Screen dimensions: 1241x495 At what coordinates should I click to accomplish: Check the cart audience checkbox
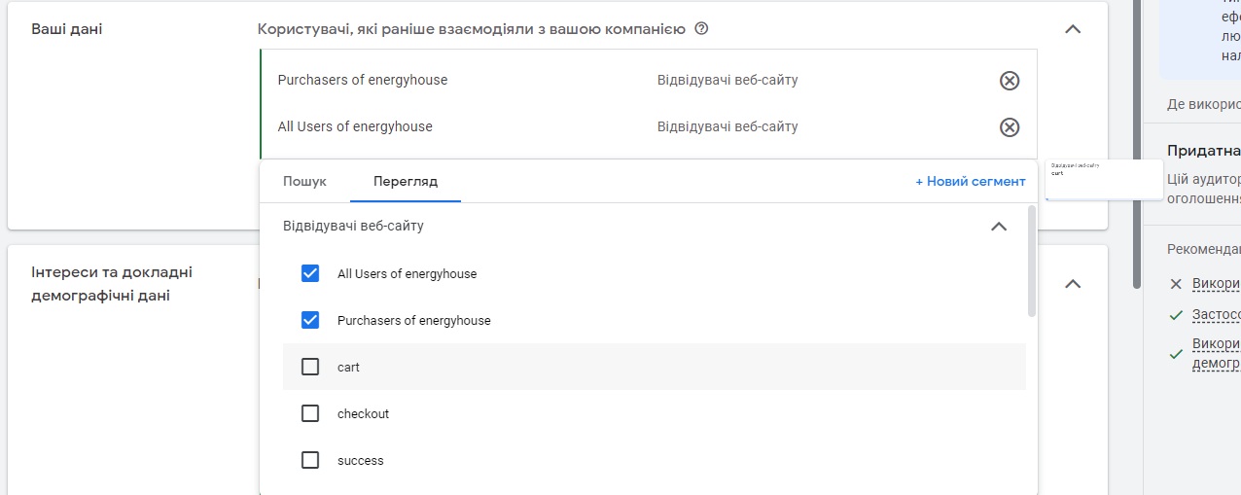(310, 367)
